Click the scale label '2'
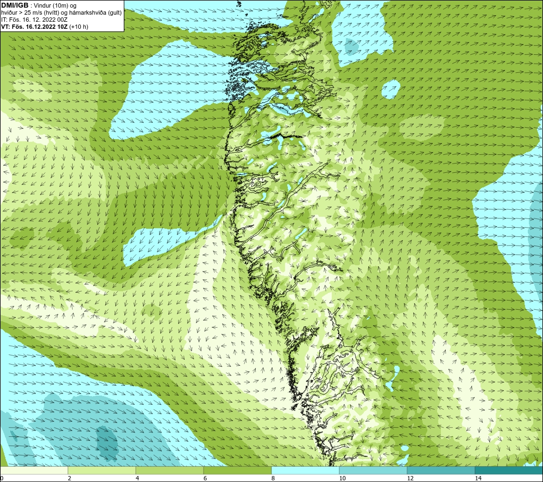 tap(70, 478)
